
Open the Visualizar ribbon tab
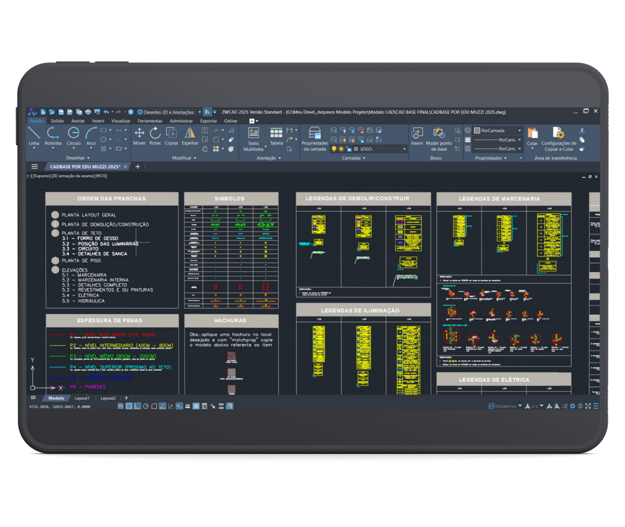121,121
